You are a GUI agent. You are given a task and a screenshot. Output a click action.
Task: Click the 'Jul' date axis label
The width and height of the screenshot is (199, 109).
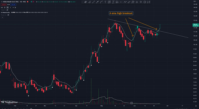point(167,106)
